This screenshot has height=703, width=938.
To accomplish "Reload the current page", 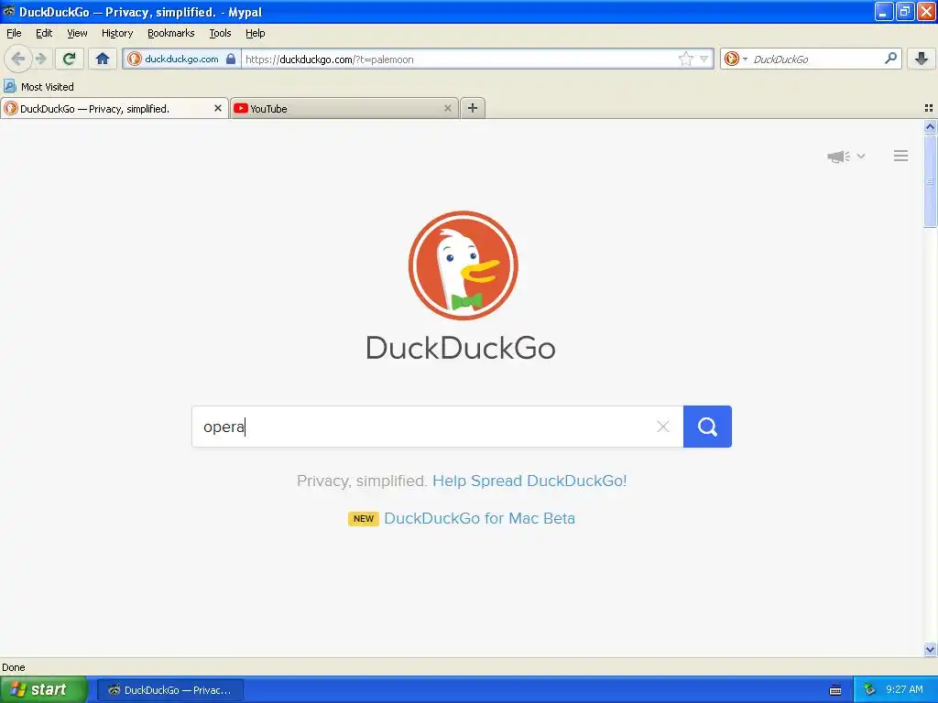I will [x=69, y=59].
